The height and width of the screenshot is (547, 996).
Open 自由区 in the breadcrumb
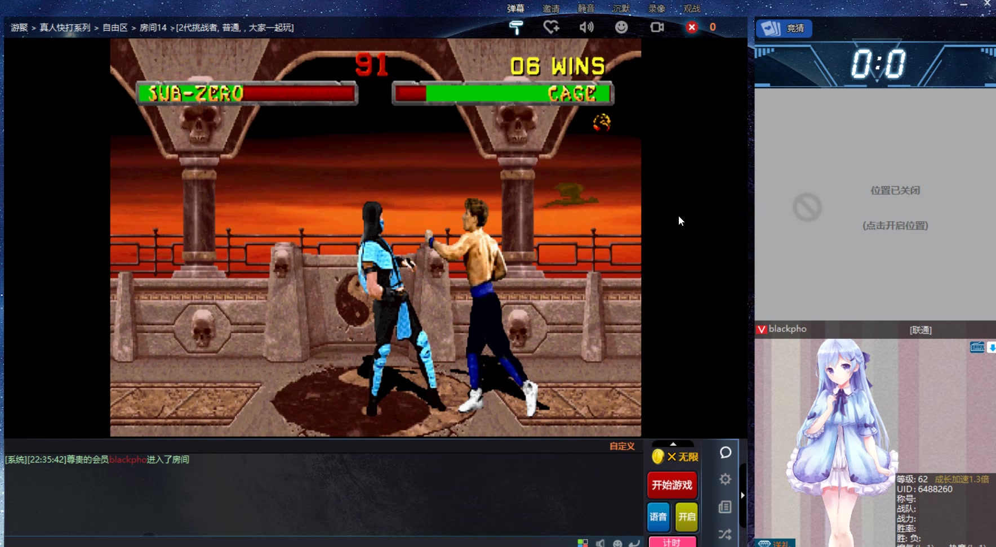pos(115,28)
